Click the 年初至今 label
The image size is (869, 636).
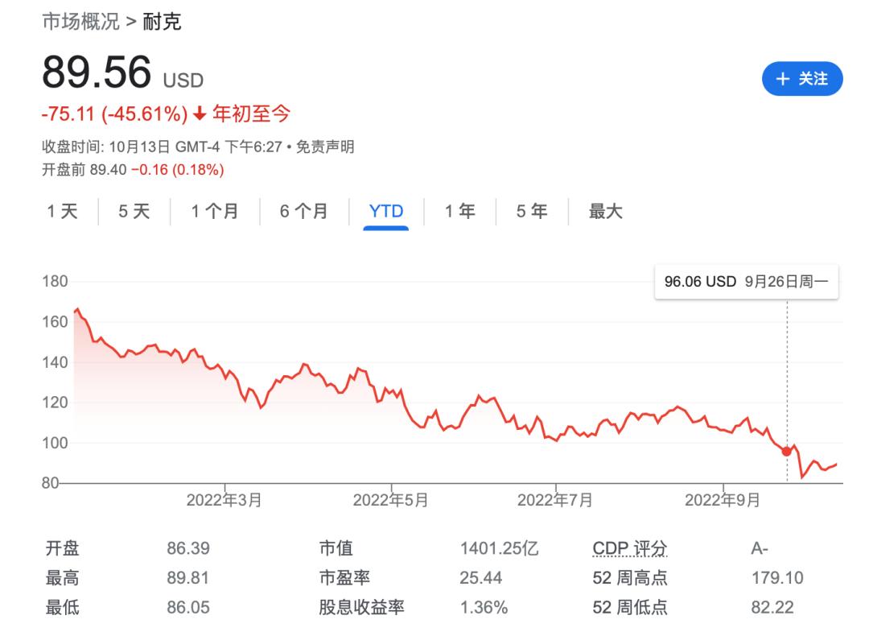[252, 114]
